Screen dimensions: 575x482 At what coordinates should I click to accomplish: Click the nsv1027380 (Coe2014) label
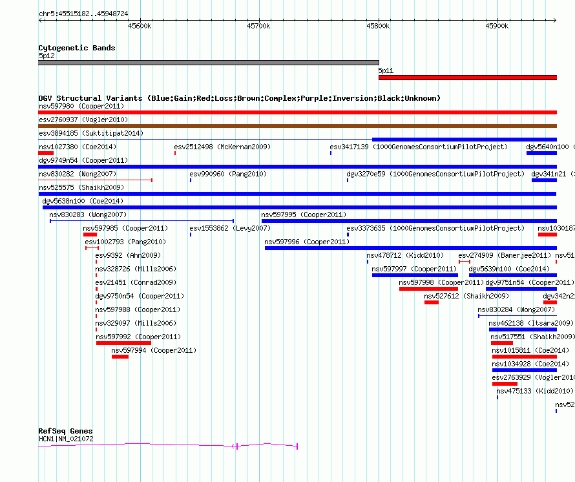pyautogui.click(x=78, y=147)
